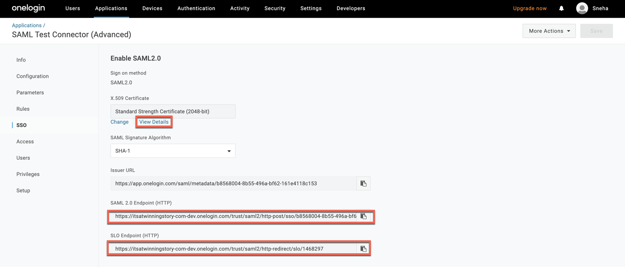
Task: Open the notifications bell
Action: pos(561,8)
